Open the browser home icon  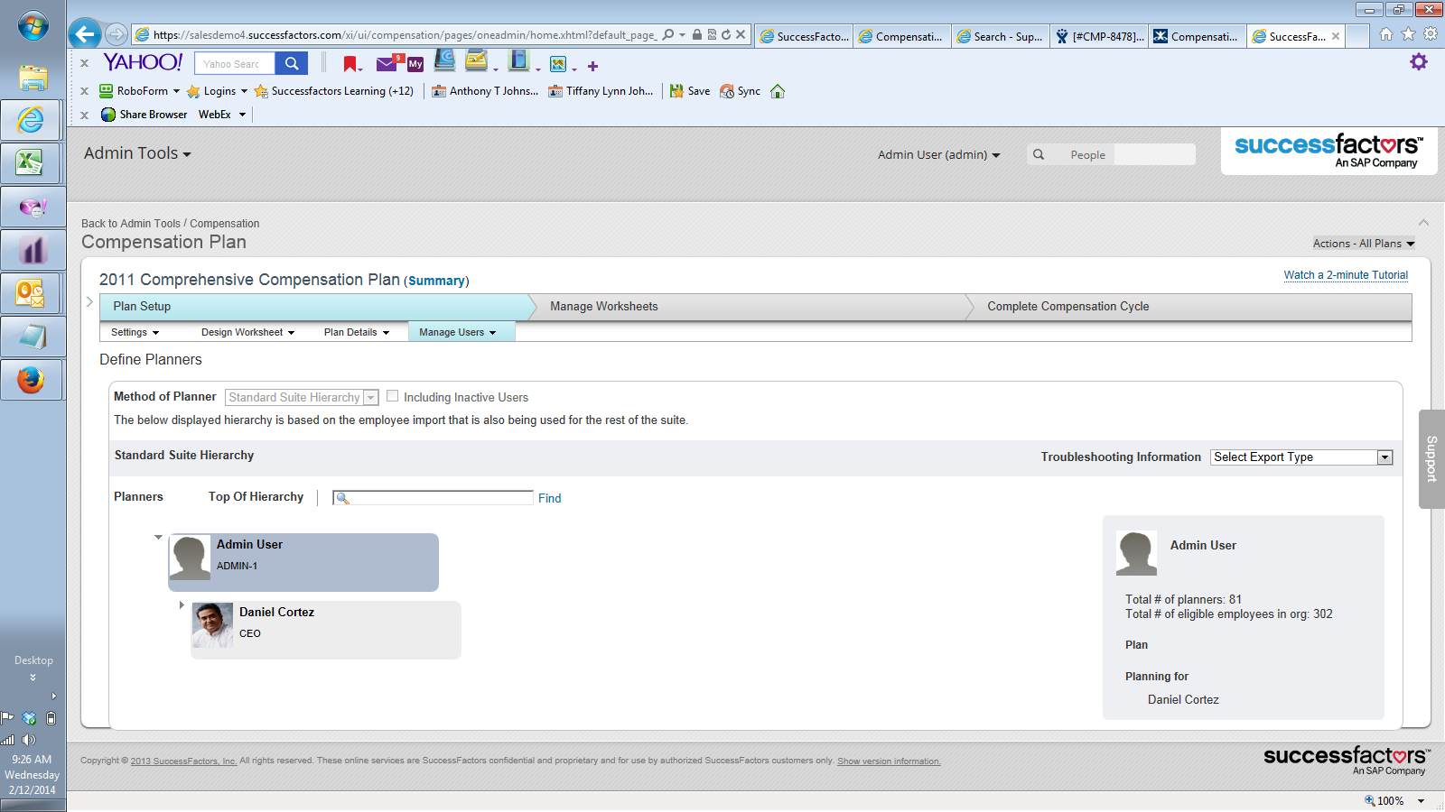[x=1386, y=34]
